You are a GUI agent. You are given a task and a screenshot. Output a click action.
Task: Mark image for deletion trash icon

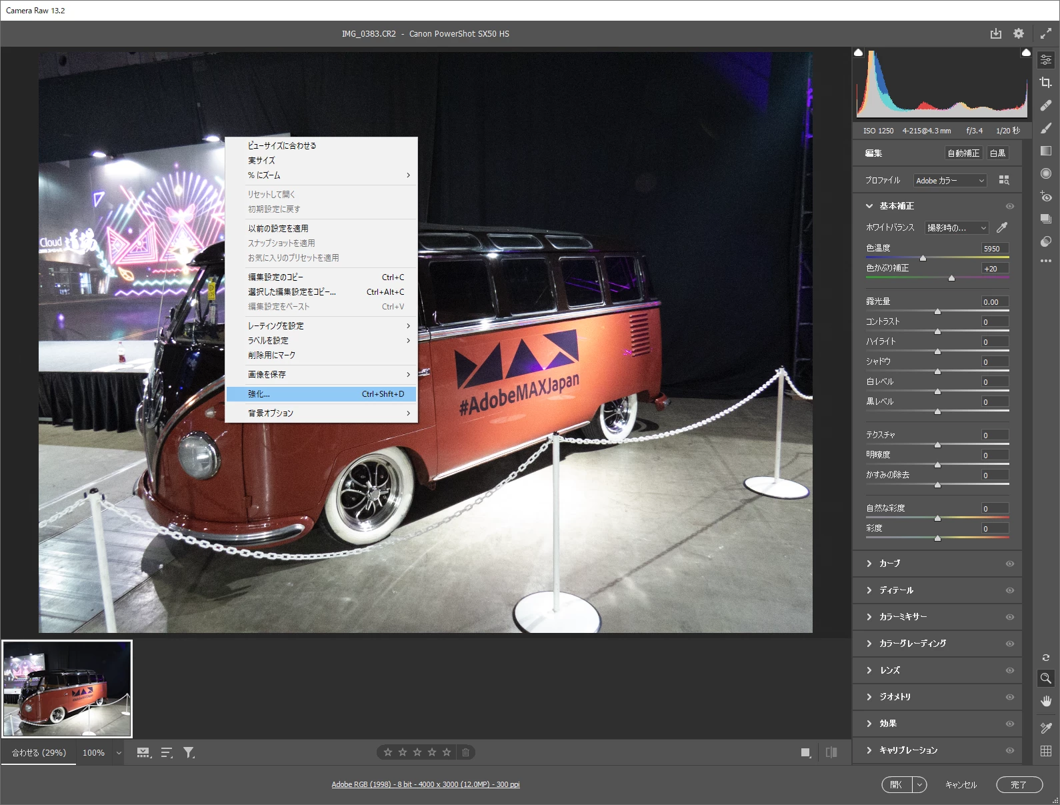click(x=465, y=752)
